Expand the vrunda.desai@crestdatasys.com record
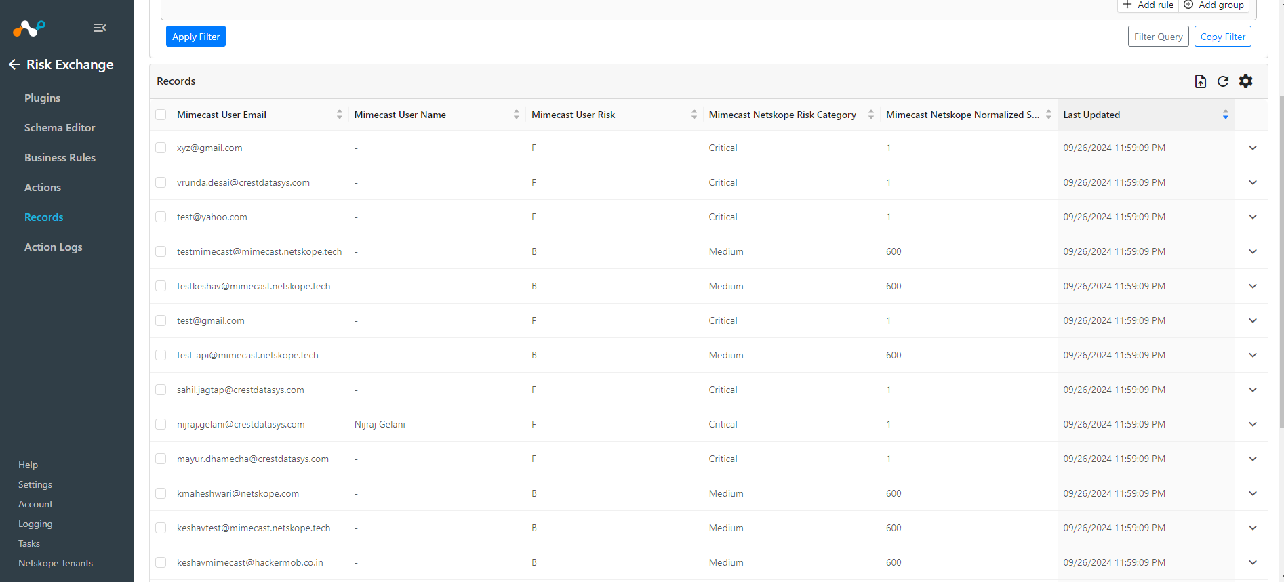Screen dimensions: 1284x582 1253,182
